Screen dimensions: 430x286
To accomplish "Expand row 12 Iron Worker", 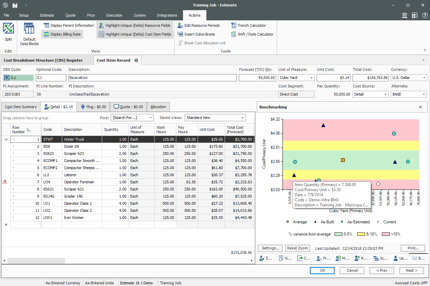I will click(14, 218).
